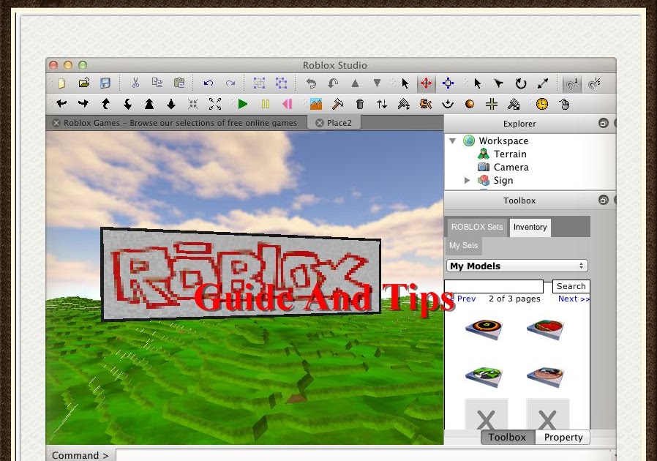Open the Inventory toolbox tab
Viewport: 657px width, 461px height.
tap(530, 227)
